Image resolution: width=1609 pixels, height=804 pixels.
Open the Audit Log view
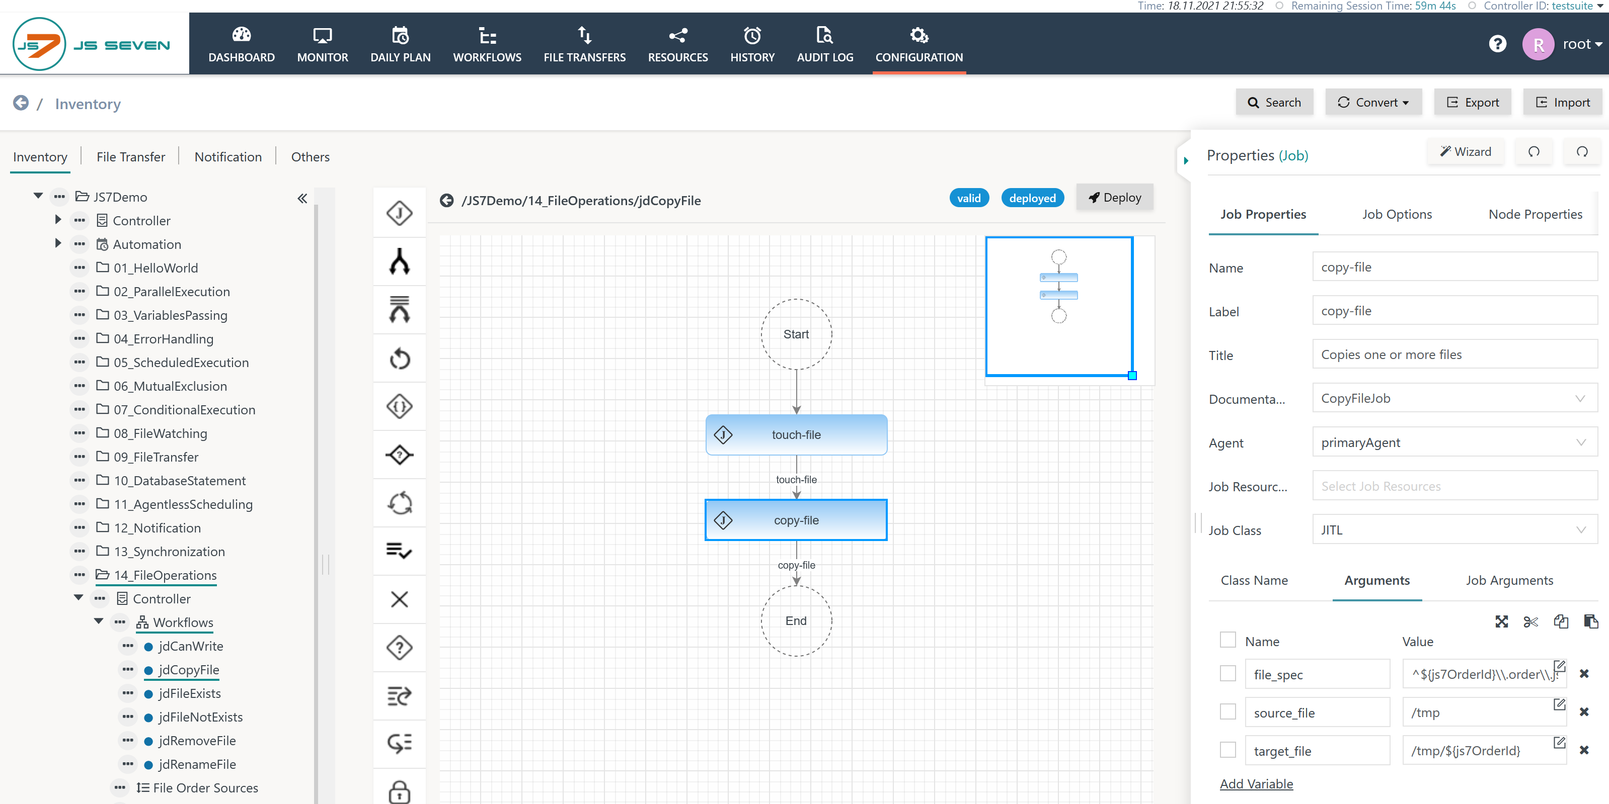tap(824, 44)
